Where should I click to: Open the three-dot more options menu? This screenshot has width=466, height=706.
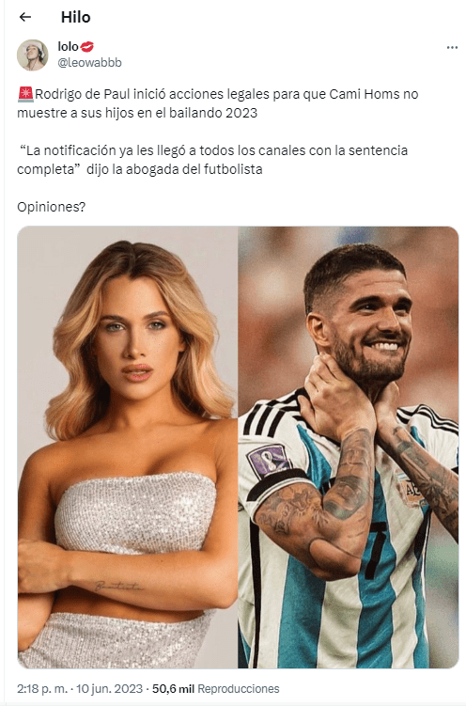click(452, 47)
